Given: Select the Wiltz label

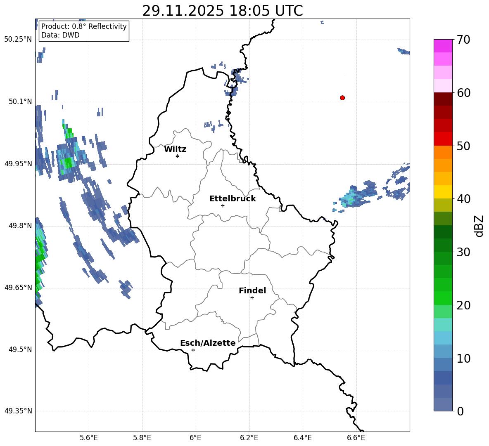Looking at the screenshot, I should [175, 149].
